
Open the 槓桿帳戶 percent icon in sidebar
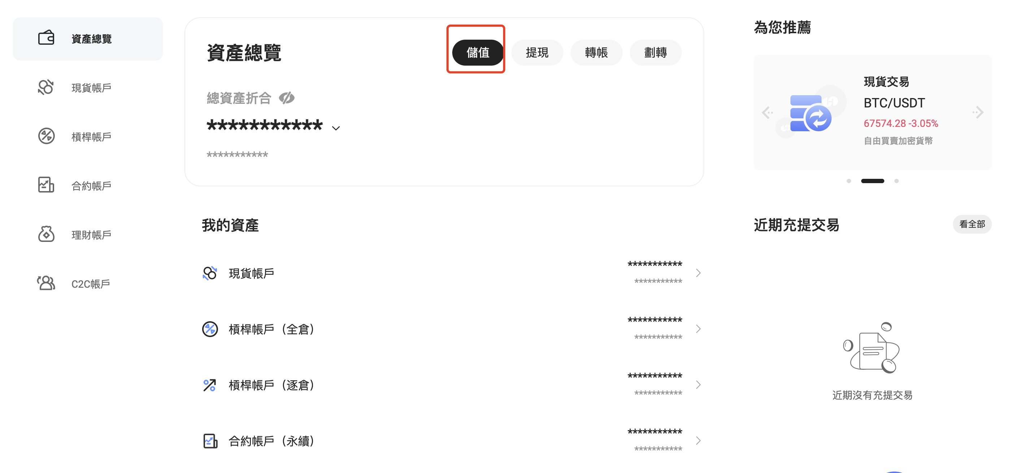46,136
